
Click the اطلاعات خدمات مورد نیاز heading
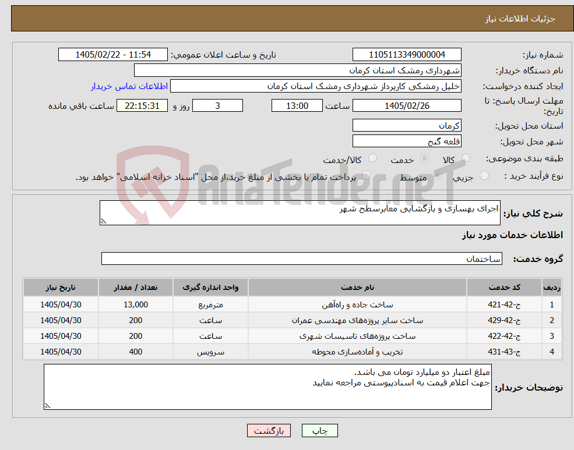click(512, 235)
